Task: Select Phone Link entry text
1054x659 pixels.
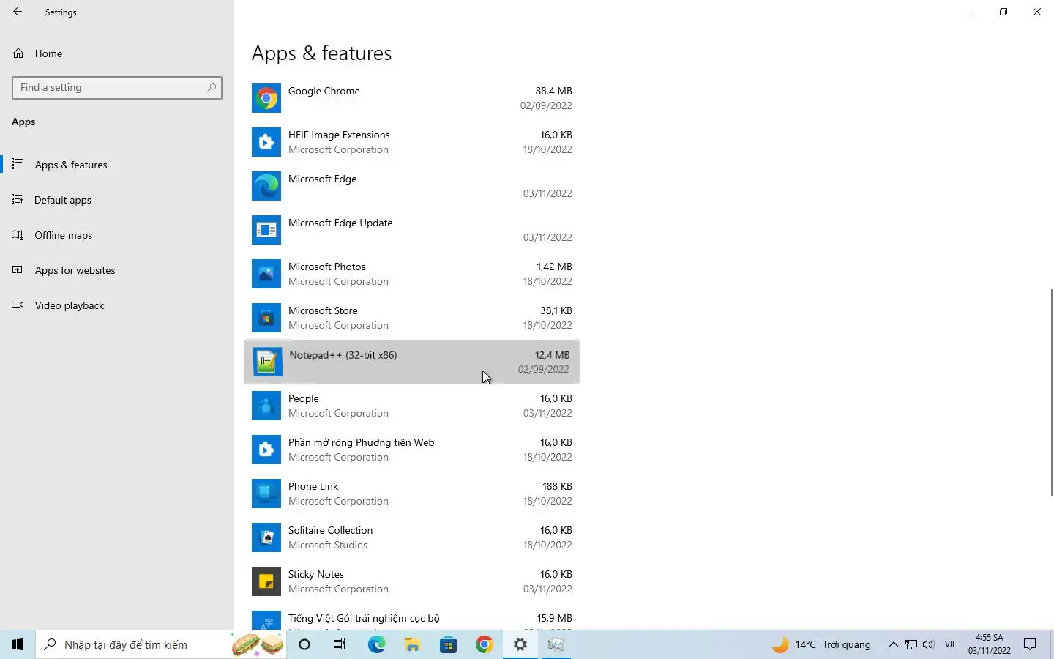Action: pyautogui.click(x=313, y=486)
